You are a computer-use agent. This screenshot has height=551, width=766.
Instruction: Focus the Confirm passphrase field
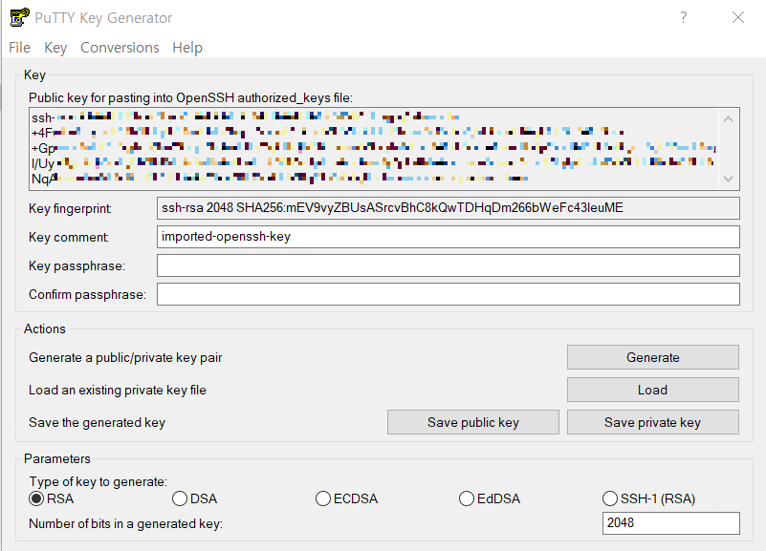pos(448,294)
